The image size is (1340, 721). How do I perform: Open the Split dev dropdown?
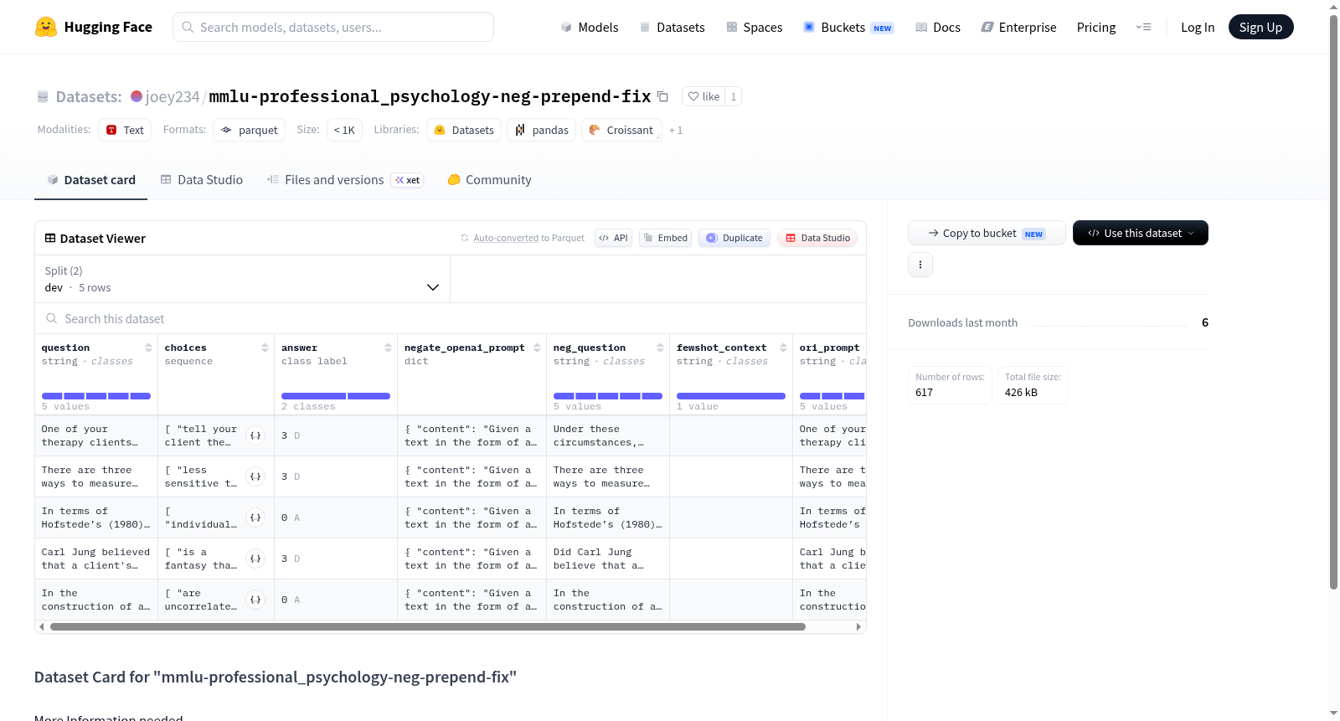click(242, 279)
